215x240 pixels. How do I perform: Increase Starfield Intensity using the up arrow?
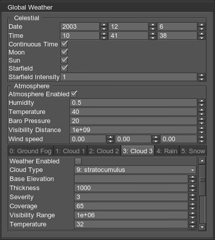(x=201, y=75)
